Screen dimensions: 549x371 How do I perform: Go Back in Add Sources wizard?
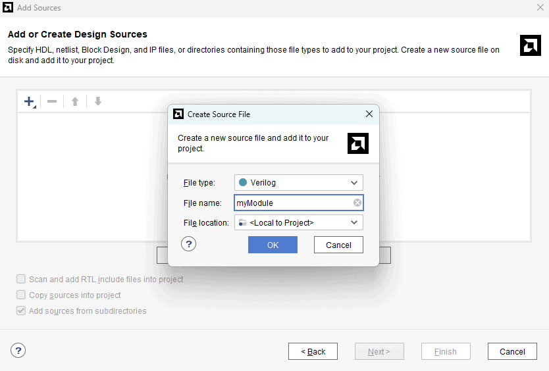313,351
